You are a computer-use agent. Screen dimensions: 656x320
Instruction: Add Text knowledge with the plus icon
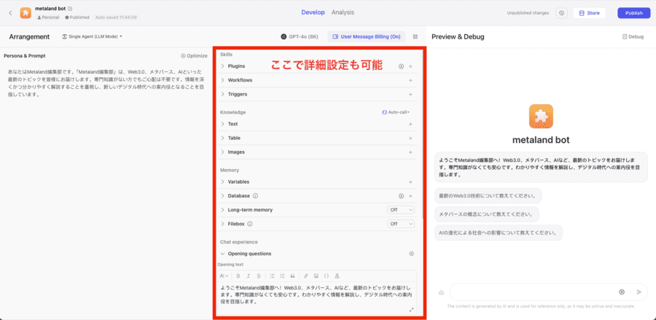click(410, 124)
